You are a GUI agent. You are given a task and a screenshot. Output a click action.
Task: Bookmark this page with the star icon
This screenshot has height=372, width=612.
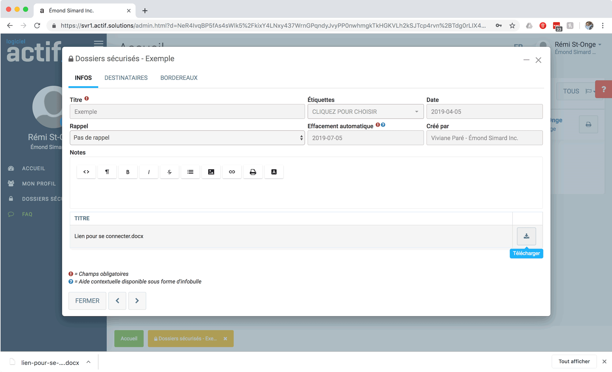(x=512, y=26)
